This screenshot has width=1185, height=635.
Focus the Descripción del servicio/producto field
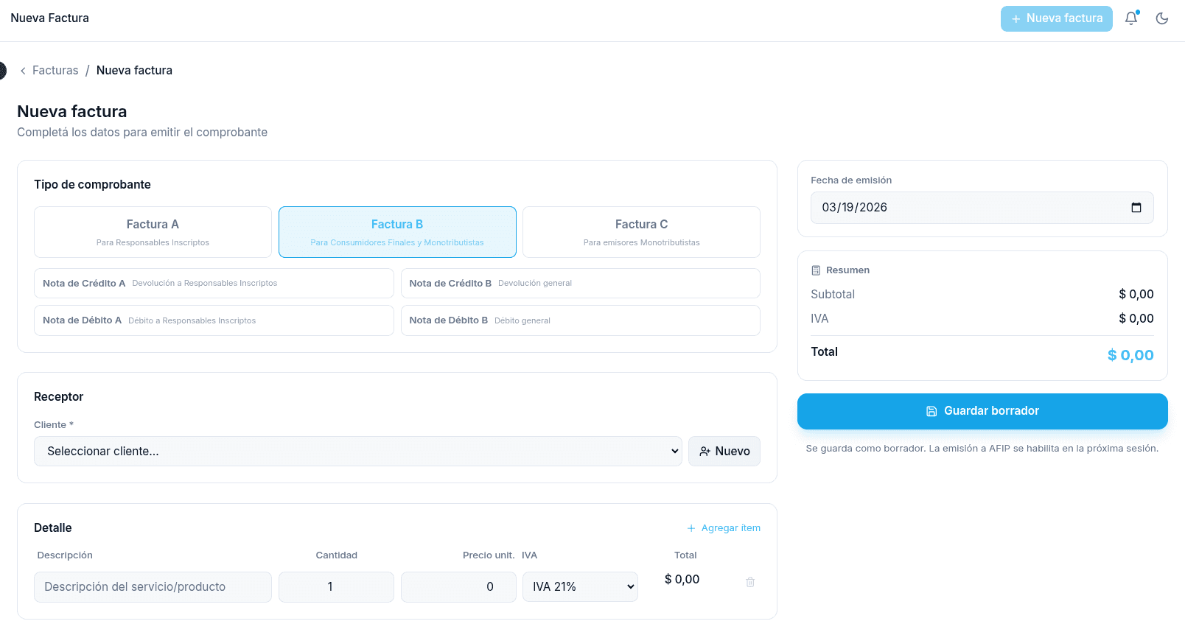[153, 587]
